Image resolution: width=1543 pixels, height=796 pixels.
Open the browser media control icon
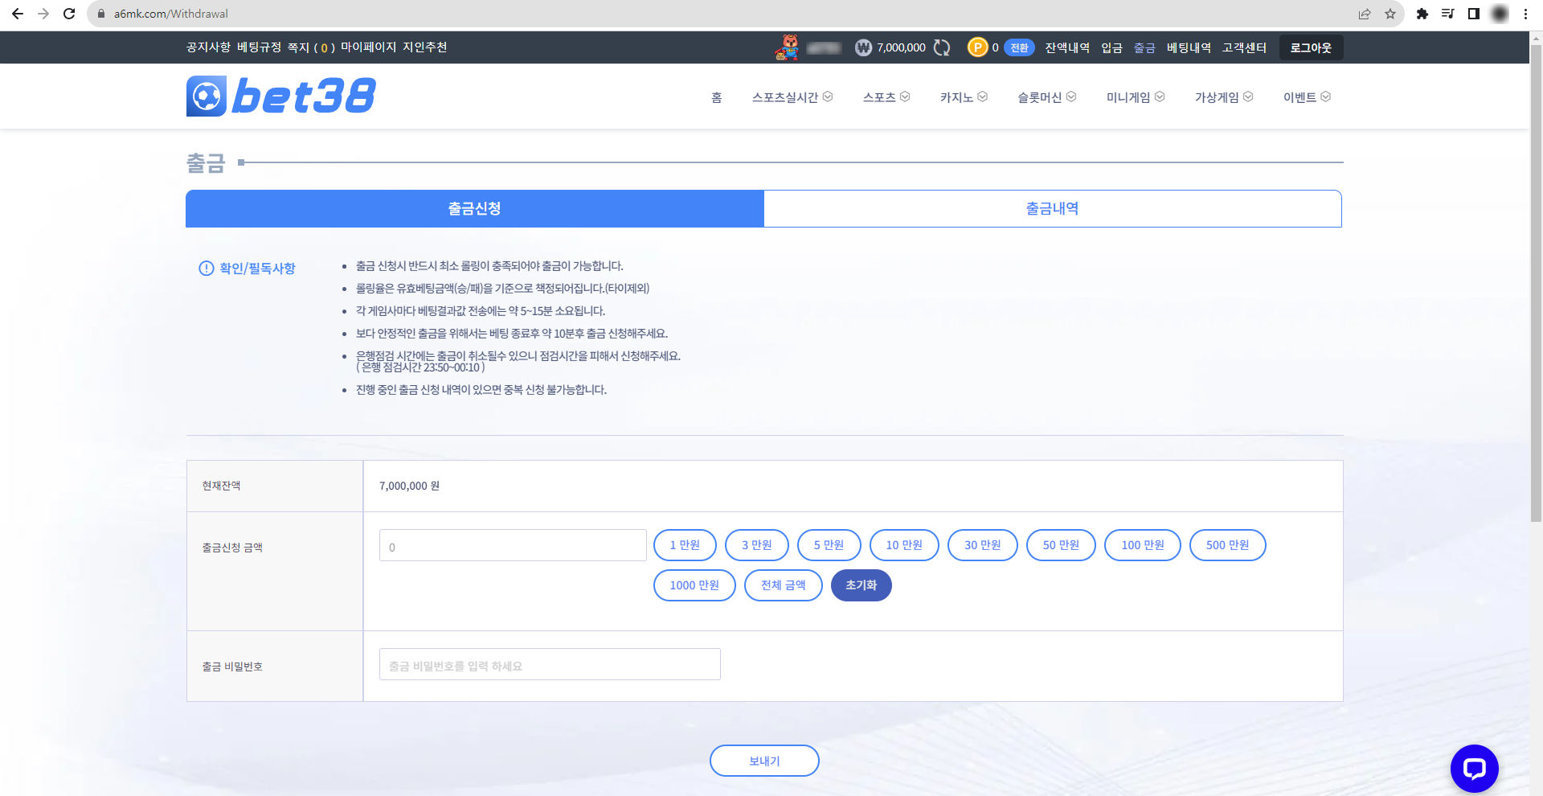pyautogui.click(x=1448, y=14)
